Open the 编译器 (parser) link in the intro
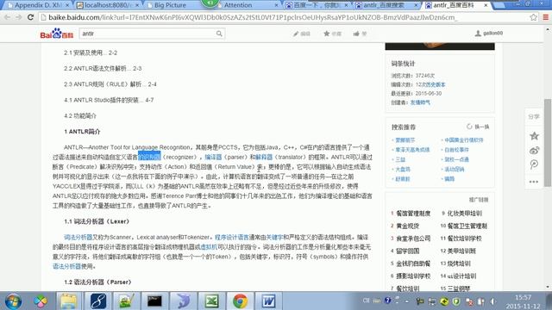The height and width of the screenshot is (310, 552). click(213, 157)
